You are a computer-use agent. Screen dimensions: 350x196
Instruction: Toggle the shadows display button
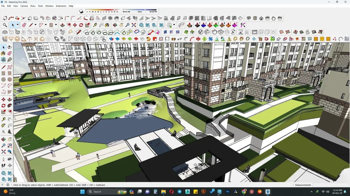[x=81, y=11]
